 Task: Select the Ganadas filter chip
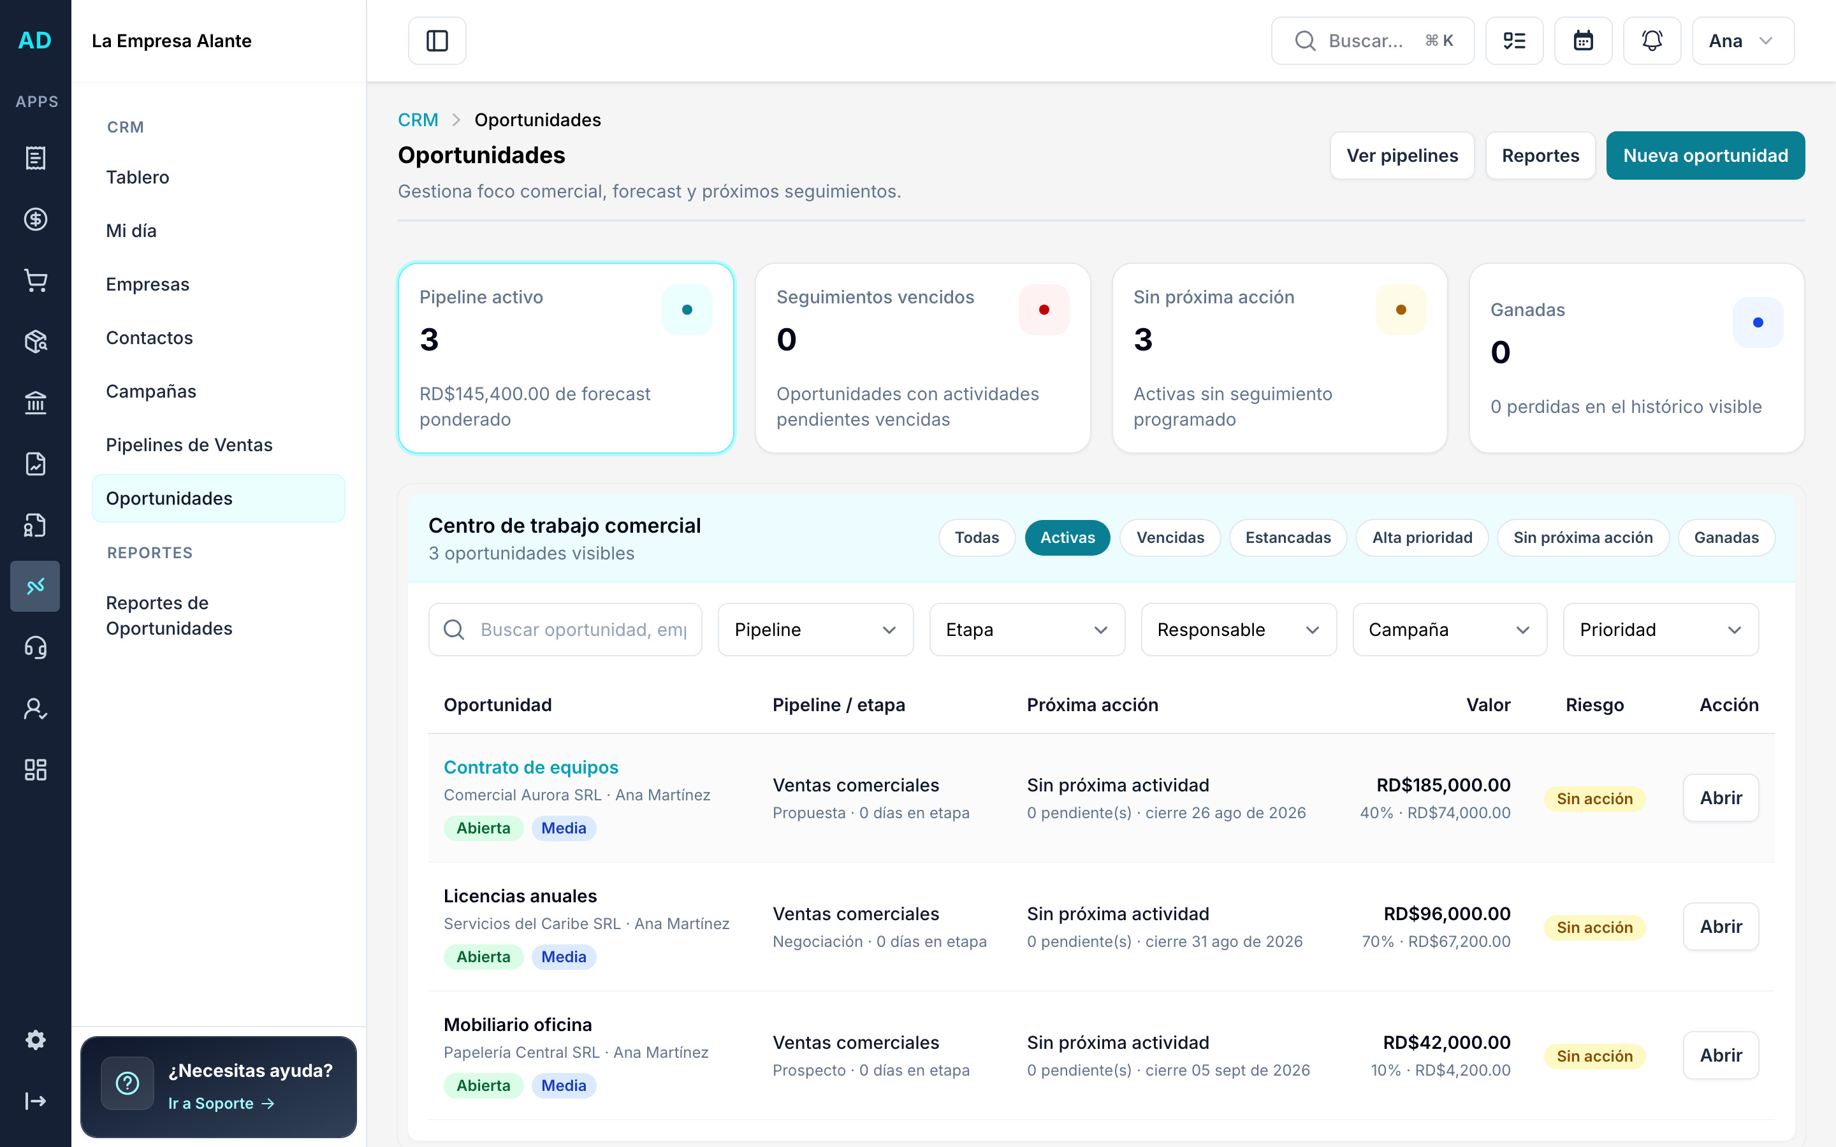[1726, 538]
